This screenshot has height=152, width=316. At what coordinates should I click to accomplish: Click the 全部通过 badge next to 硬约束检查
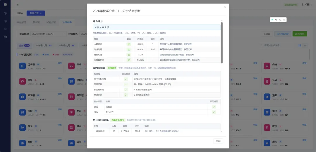112,68
